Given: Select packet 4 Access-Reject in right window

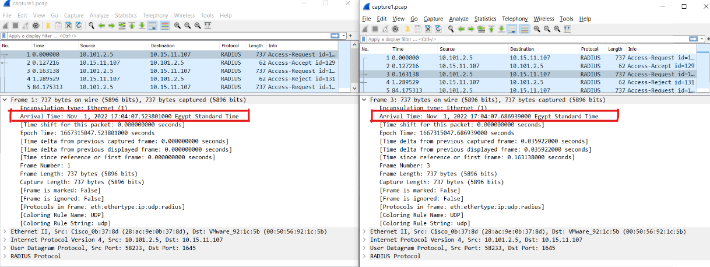Looking at the screenshot, I should pyautogui.click(x=525, y=82).
